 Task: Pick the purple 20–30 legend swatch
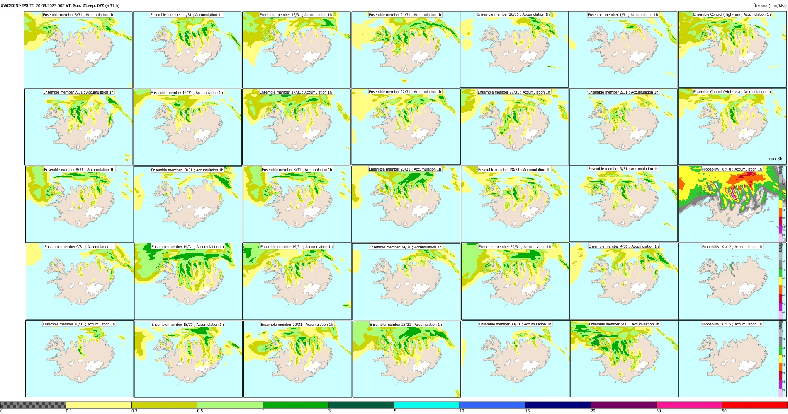click(623, 405)
